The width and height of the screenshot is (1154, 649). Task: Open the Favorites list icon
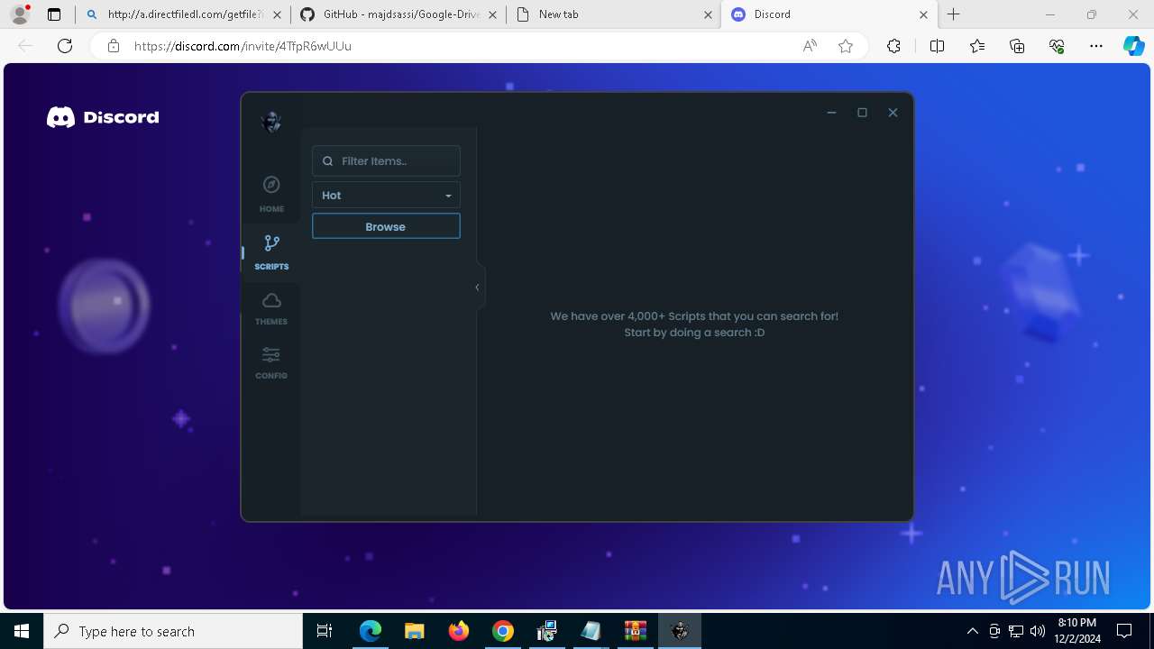[977, 46]
